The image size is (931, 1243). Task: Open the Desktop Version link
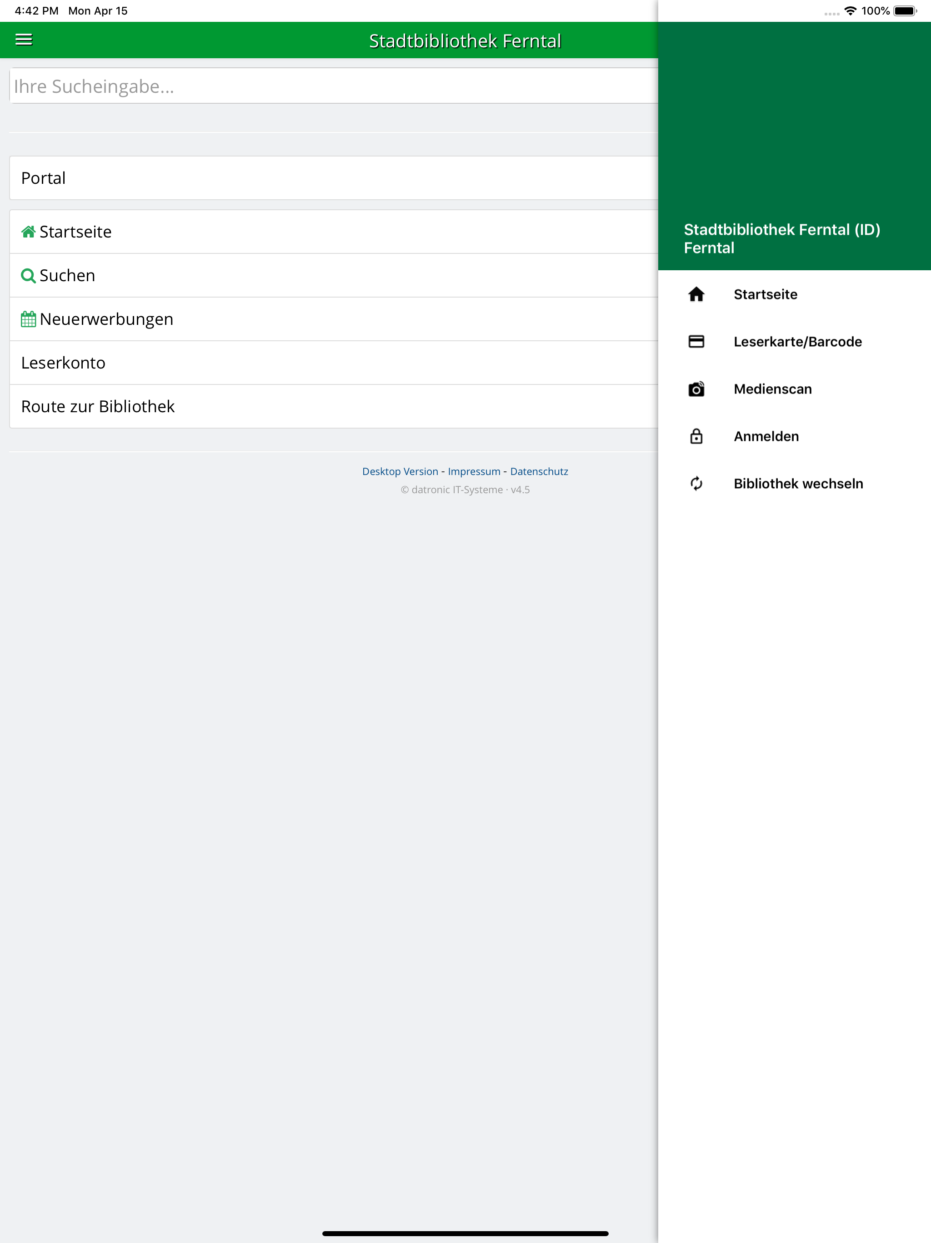pyautogui.click(x=400, y=471)
